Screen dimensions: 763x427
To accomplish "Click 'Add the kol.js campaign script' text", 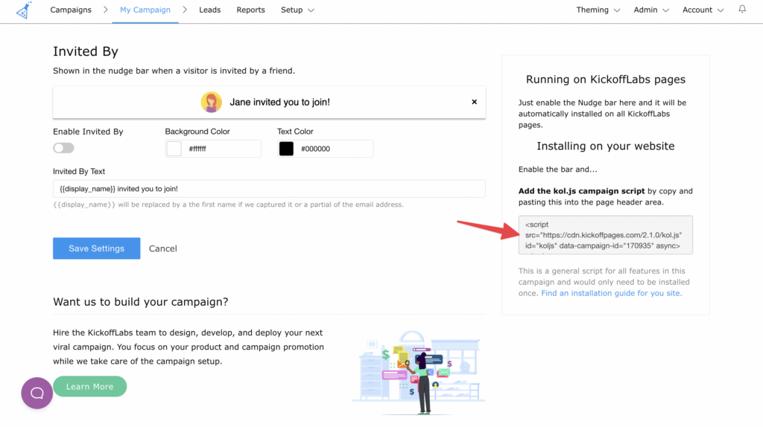I will pyautogui.click(x=581, y=191).
